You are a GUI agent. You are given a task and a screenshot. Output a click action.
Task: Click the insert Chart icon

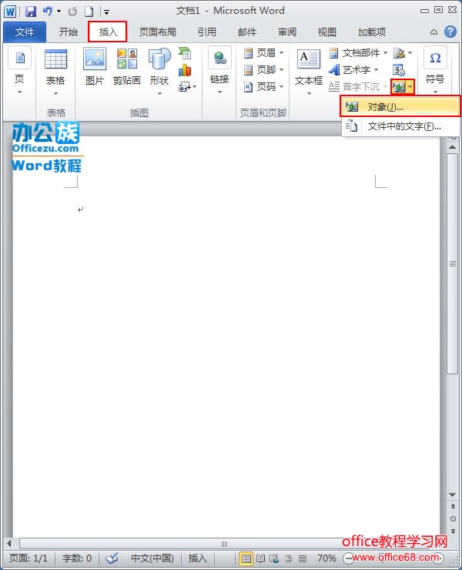point(185,70)
